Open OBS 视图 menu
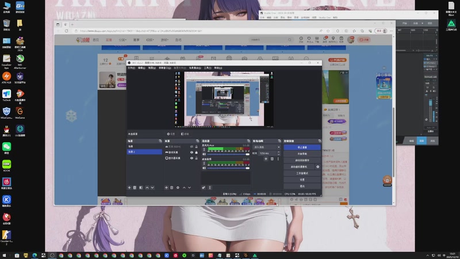 pos(152,68)
